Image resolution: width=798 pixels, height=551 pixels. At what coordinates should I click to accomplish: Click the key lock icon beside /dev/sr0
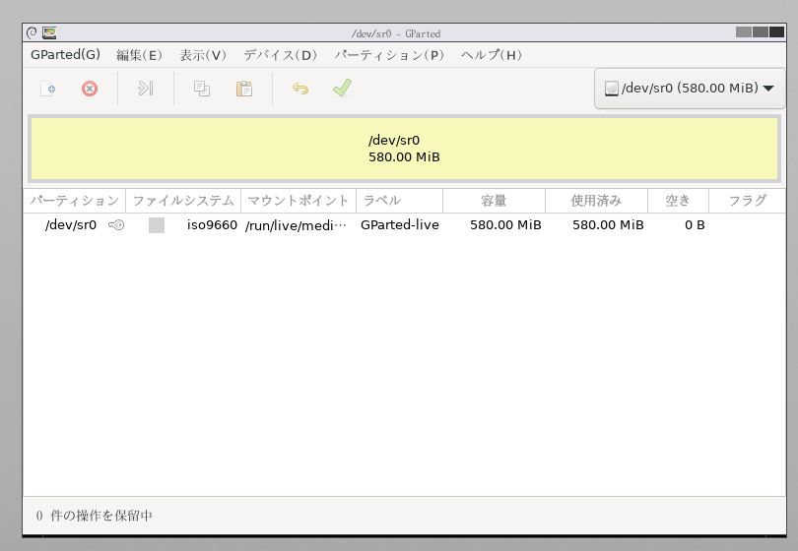tap(116, 225)
